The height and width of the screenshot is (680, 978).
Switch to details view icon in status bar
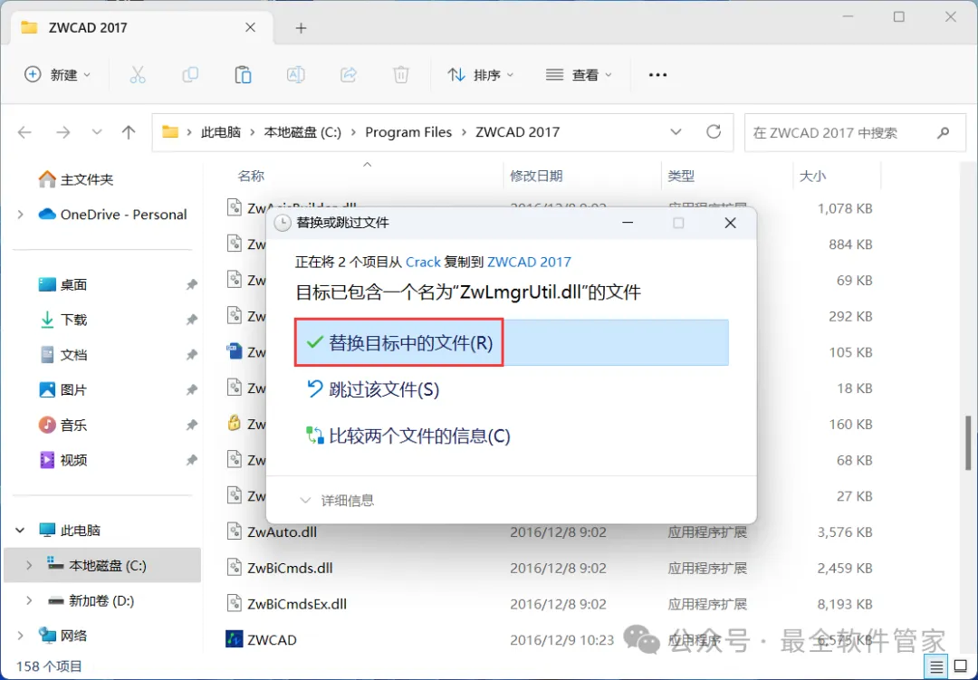coord(936,667)
